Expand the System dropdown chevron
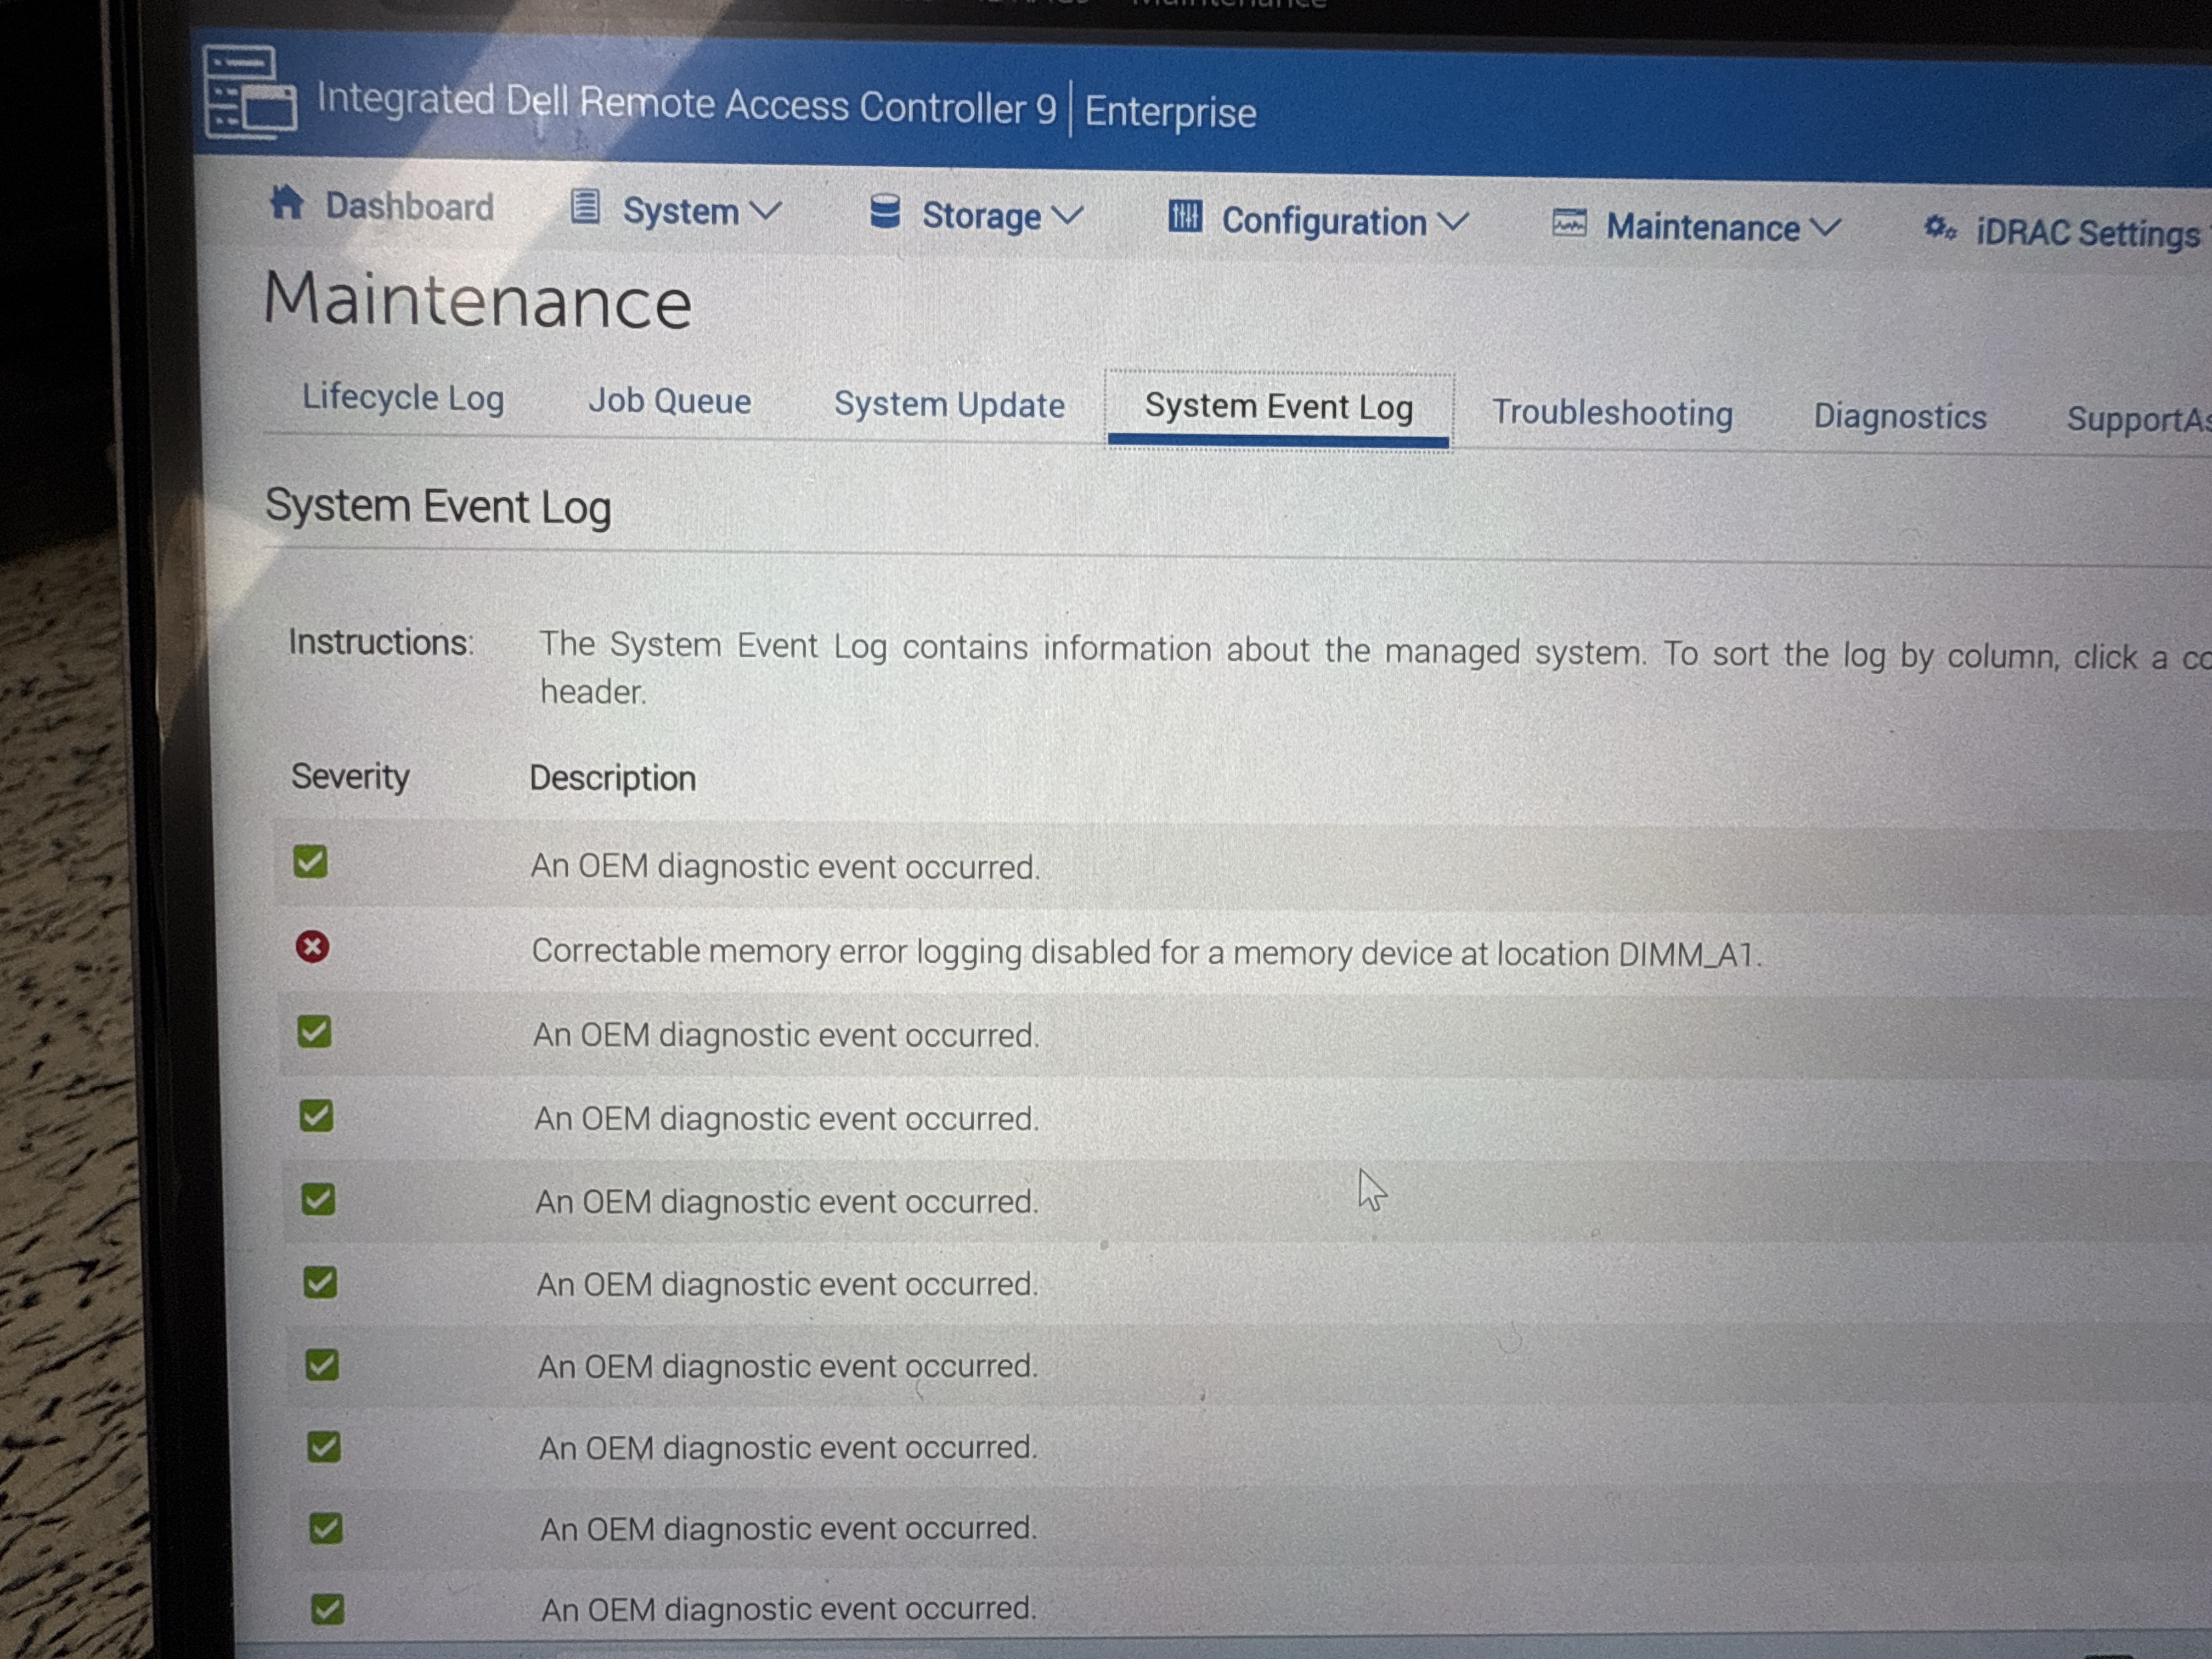The image size is (2212, 1659). pos(766,212)
